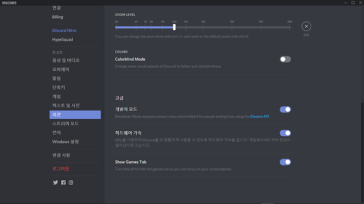Set zoom slider to 110 mark

click(186, 27)
